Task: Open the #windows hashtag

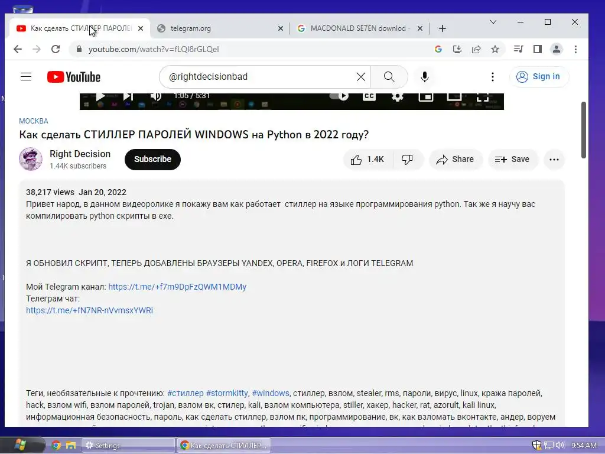Action: pos(271,393)
